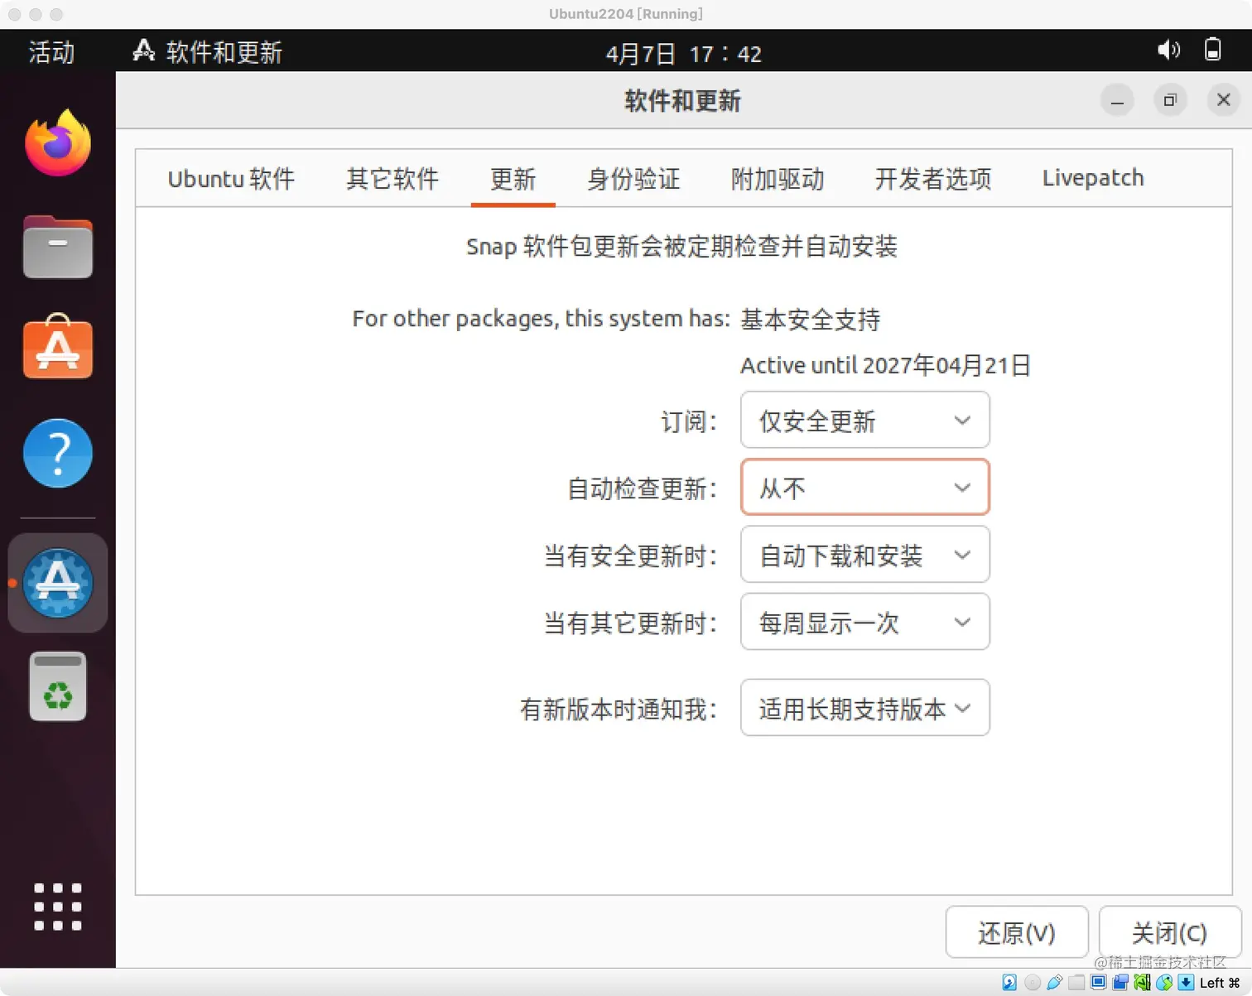Viewport: 1252px width, 996px height.
Task: Click VirtualBox USB devices icon
Action: pyautogui.click(x=1054, y=983)
